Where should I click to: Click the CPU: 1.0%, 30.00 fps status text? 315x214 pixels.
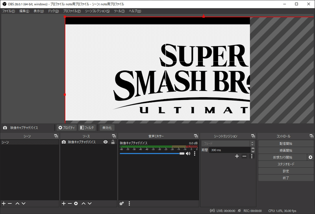[x=282, y=211]
